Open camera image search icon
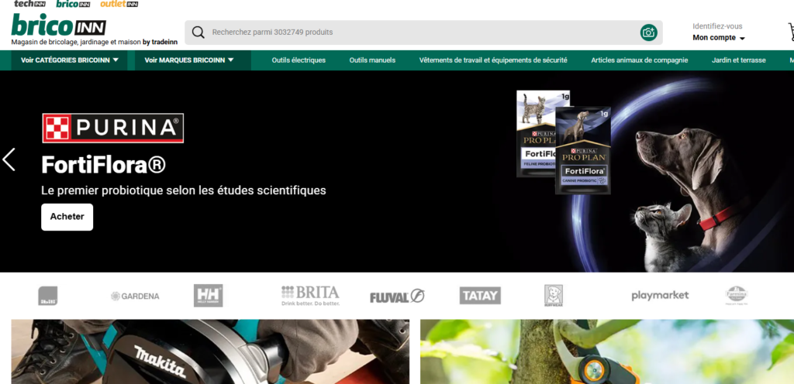 tap(648, 33)
